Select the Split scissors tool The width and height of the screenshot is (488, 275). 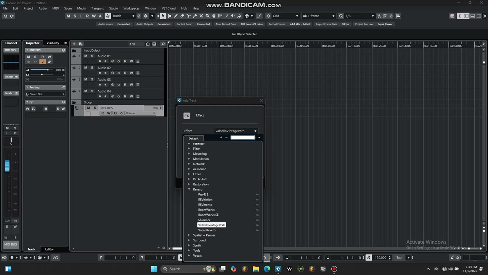click(x=189, y=16)
